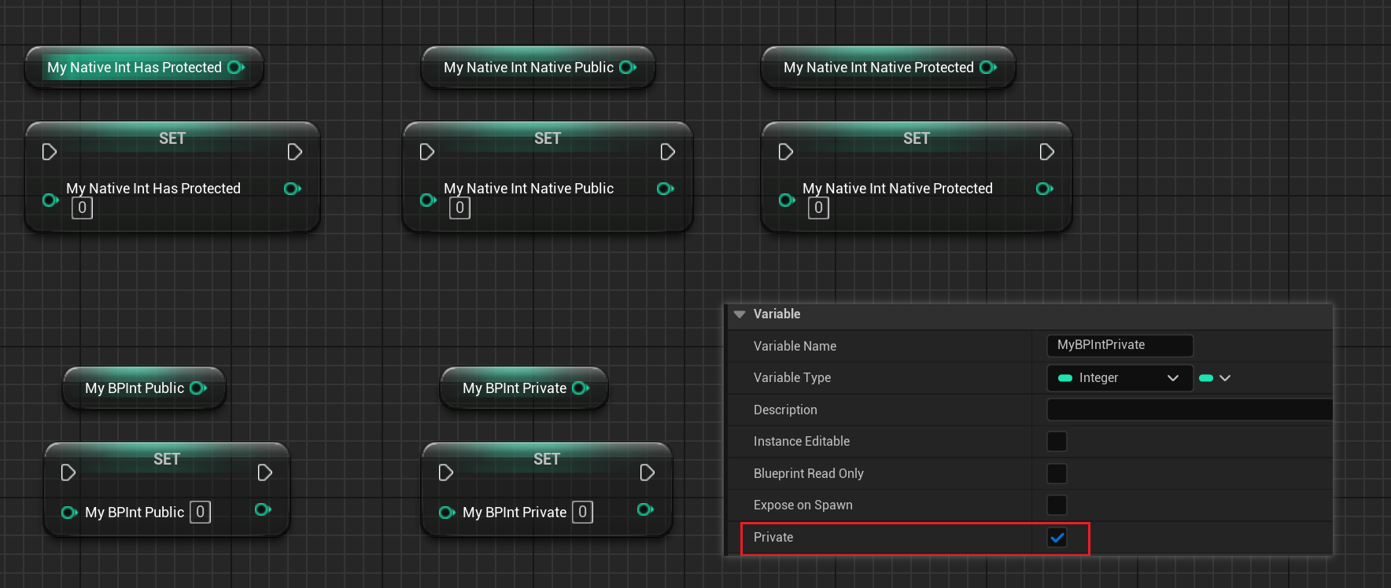Check the Expose on Spawn option
1391x588 pixels.
[1057, 505]
